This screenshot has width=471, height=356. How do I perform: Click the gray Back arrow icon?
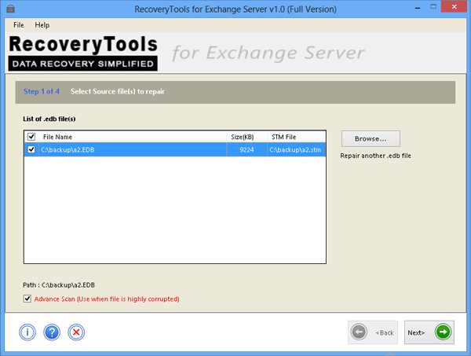coord(359,332)
